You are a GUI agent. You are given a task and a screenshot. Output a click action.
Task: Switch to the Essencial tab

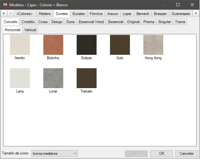(116, 22)
